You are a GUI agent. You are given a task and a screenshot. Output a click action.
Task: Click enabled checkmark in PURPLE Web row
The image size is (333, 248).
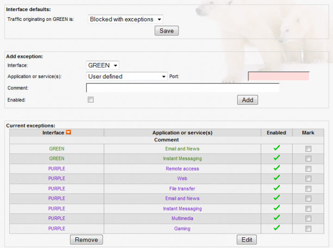(277, 178)
